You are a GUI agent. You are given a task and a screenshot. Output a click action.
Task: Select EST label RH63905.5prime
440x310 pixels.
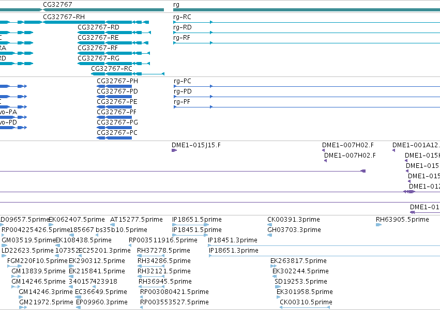pyautogui.click(x=402, y=220)
